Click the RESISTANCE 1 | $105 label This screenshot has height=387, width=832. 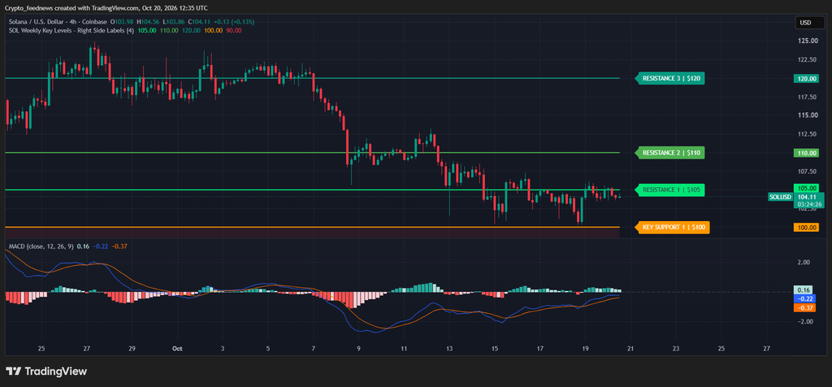coord(670,190)
